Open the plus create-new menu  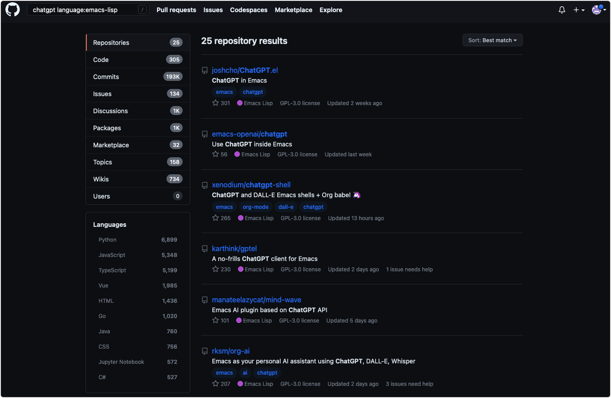579,10
